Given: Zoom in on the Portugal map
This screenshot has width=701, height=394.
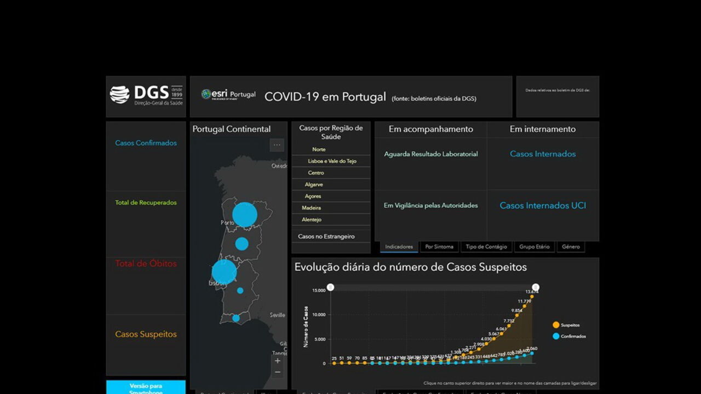Looking at the screenshot, I should (278, 361).
